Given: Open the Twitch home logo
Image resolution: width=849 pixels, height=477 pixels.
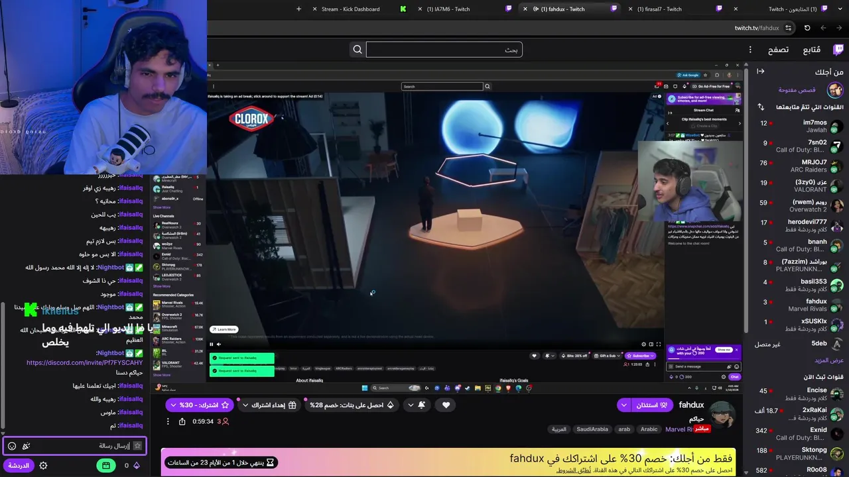Looking at the screenshot, I should (x=839, y=50).
